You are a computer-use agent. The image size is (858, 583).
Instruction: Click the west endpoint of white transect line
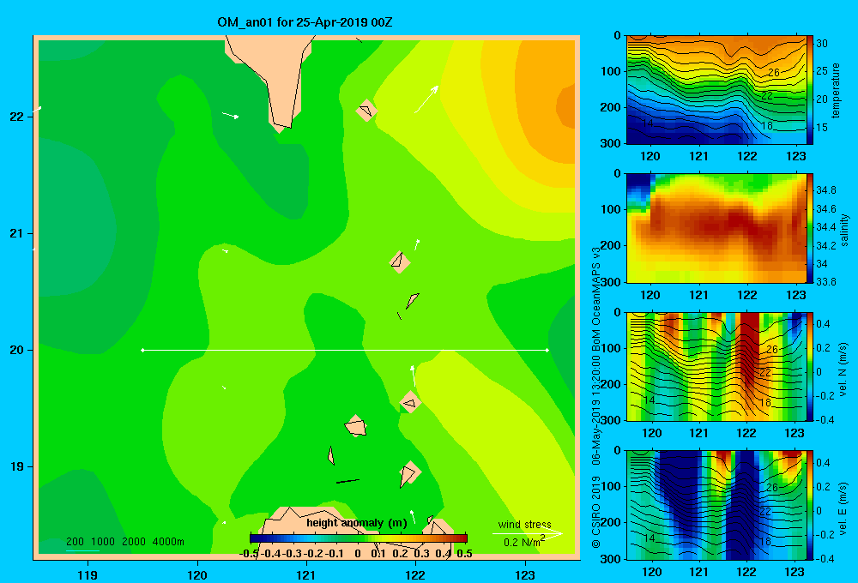click(x=142, y=350)
